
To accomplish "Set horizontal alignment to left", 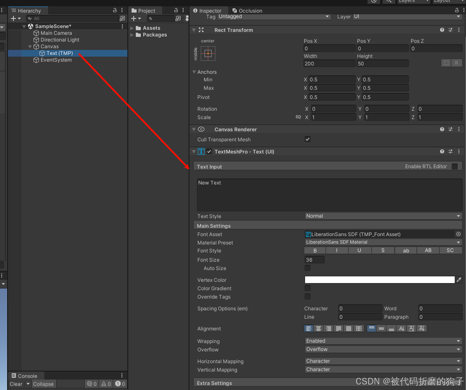I will (x=309, y=328).
